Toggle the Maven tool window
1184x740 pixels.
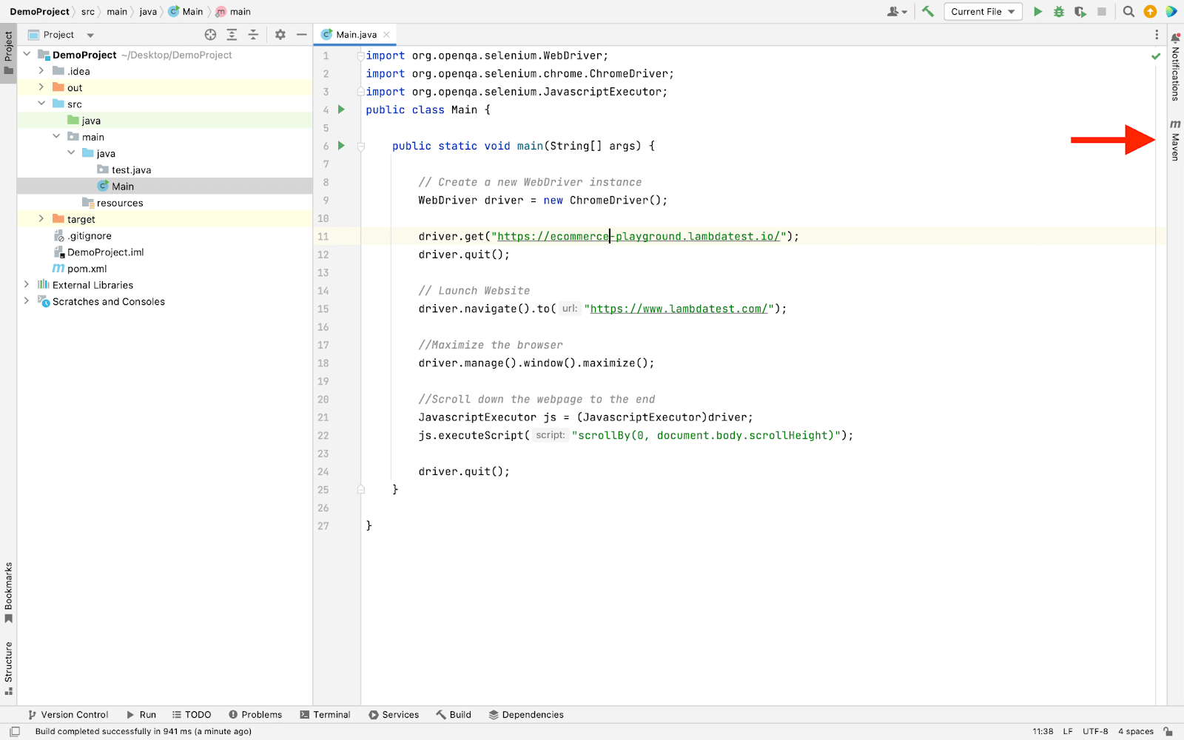coord(1175,141)
